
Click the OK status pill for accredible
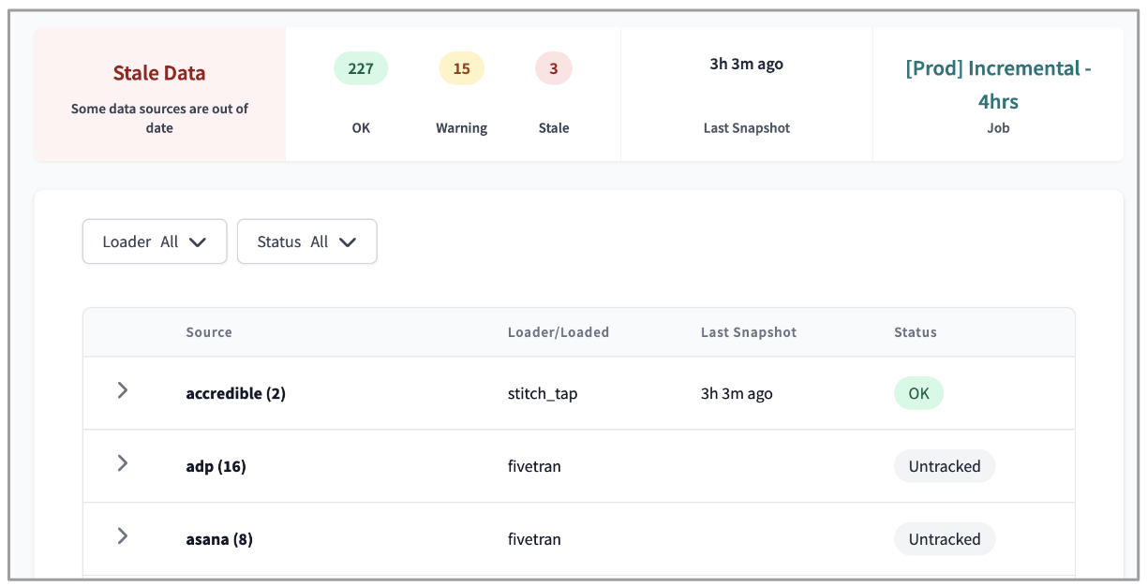coord(918,393)
